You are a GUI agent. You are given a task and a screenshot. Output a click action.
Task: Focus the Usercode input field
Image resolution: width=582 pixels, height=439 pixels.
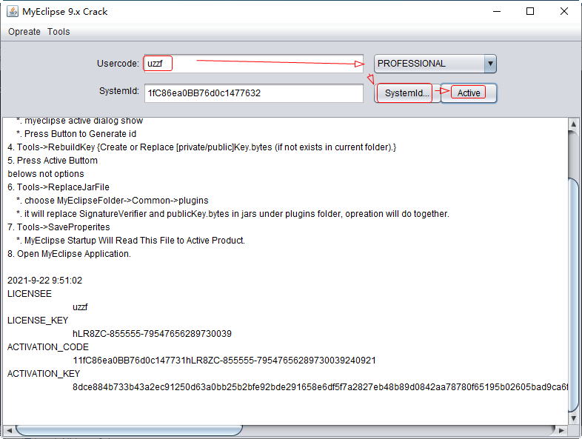(x=252, y=64)
